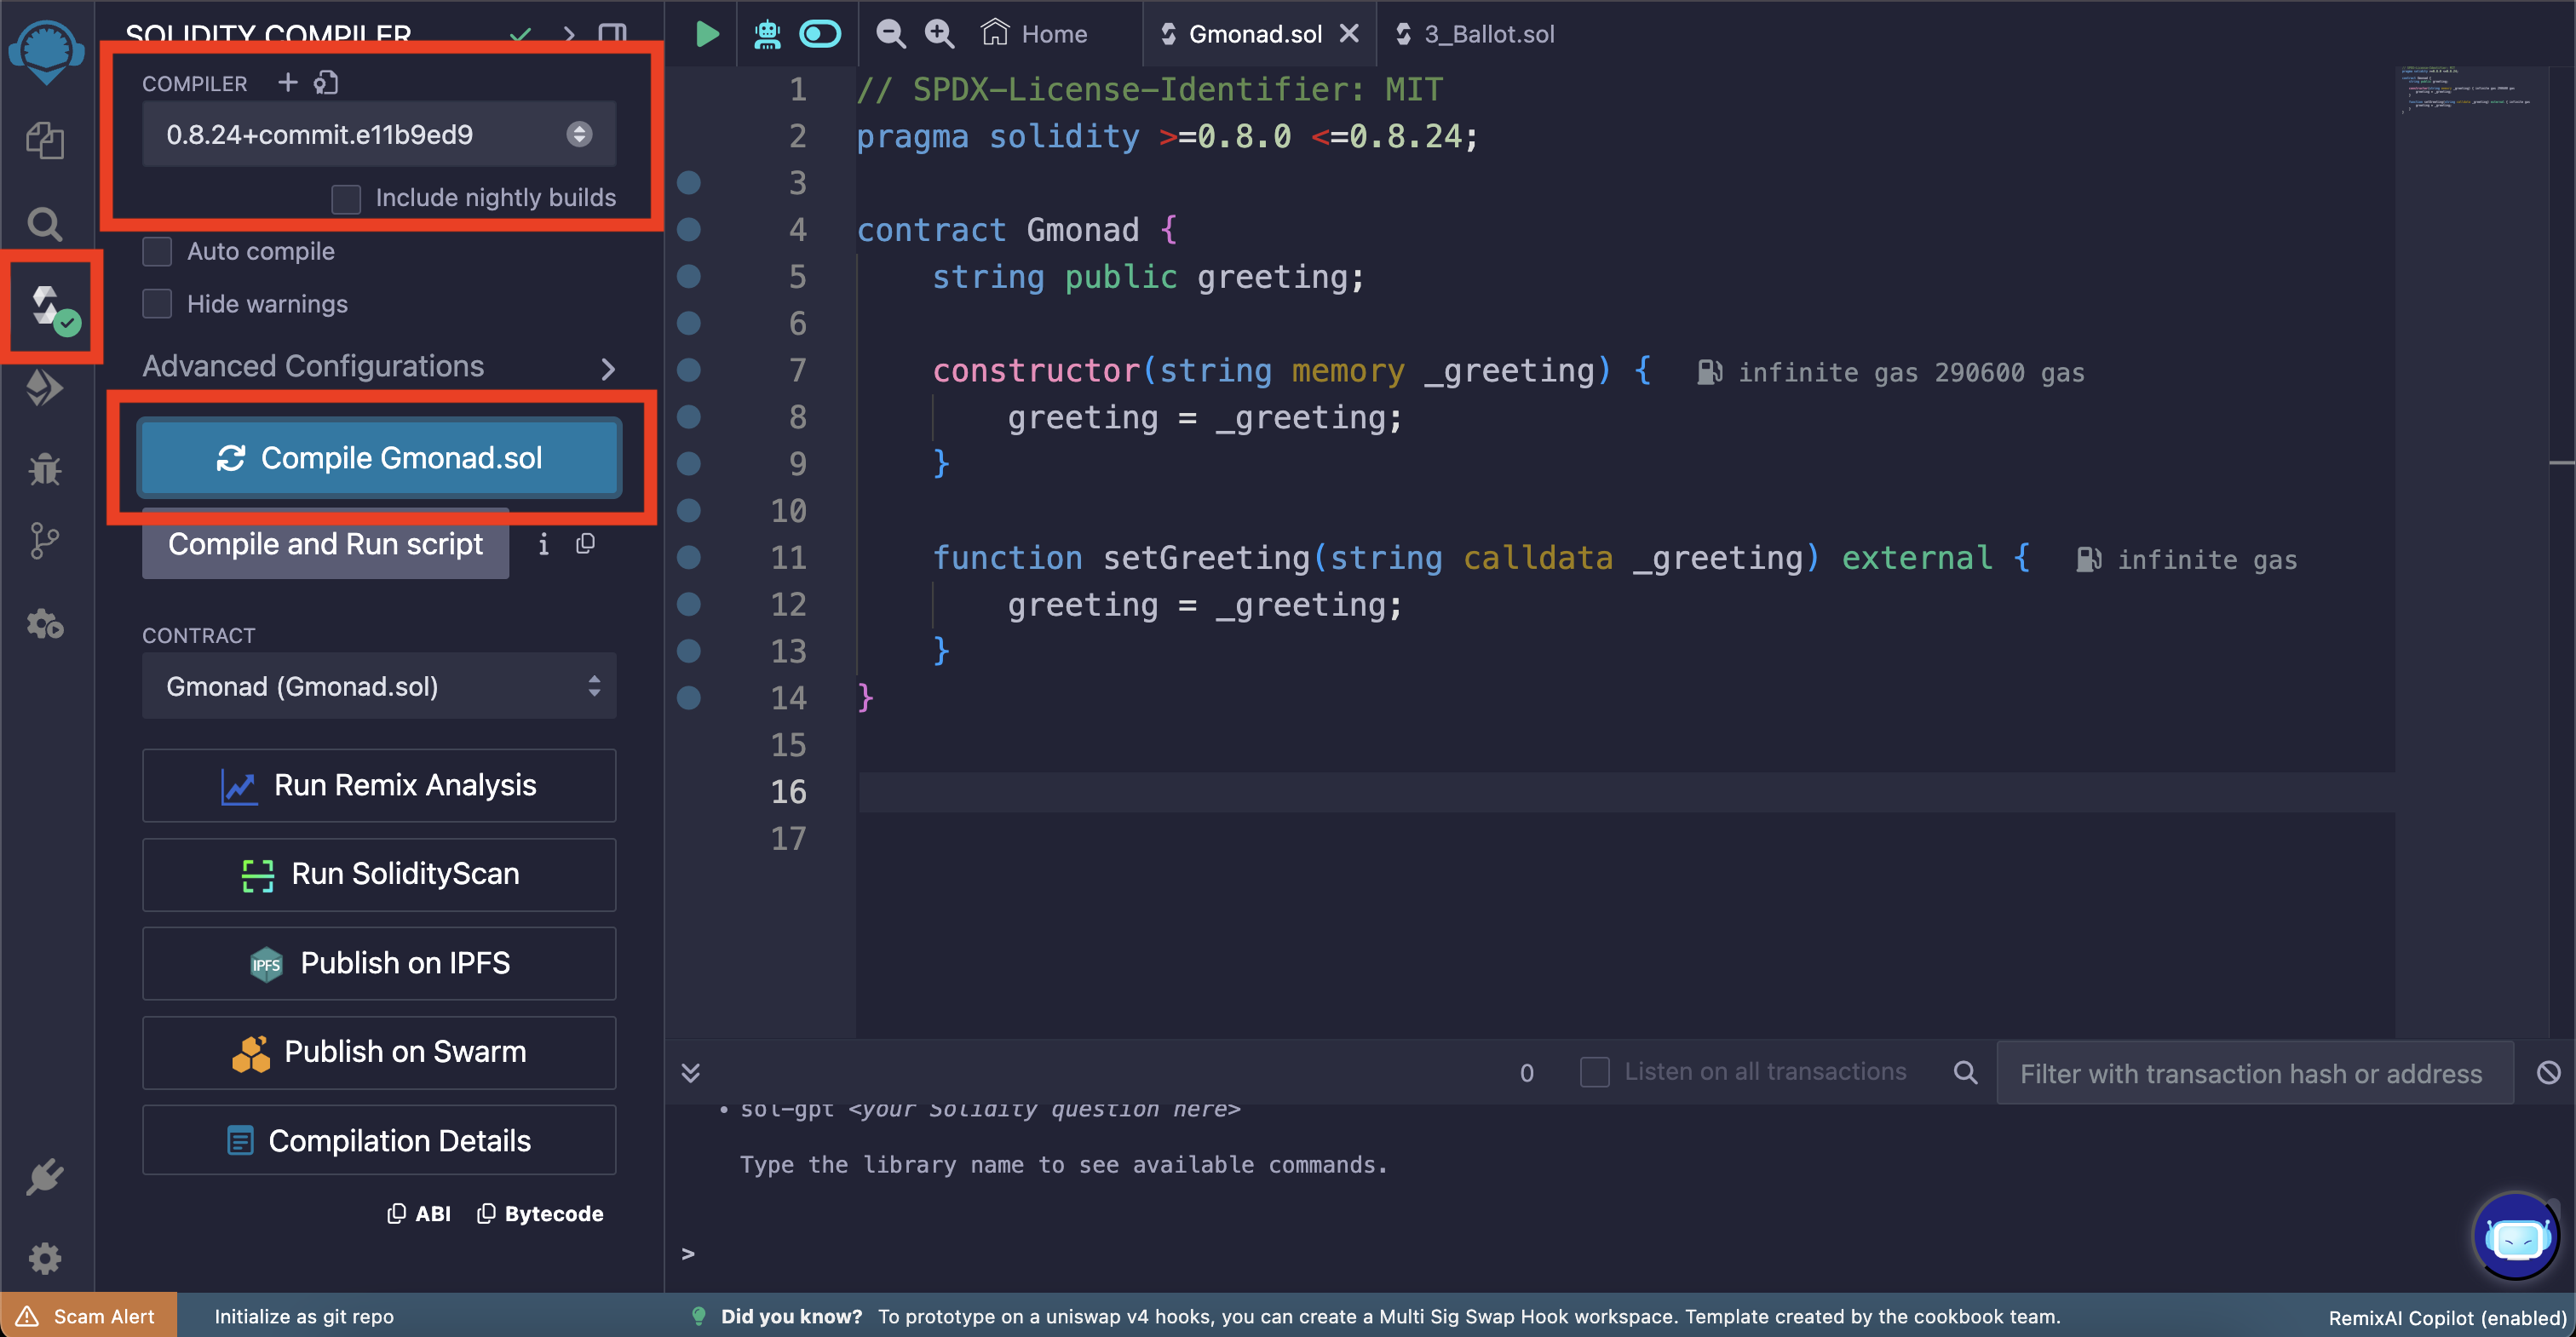This screenshot has width=2576, height=1337.
Task: Go to the Home tab
Action: pos(1035,33)
